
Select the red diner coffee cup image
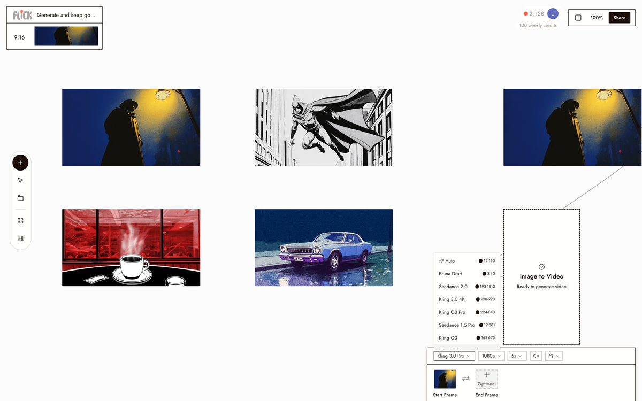tap(131, 248)
